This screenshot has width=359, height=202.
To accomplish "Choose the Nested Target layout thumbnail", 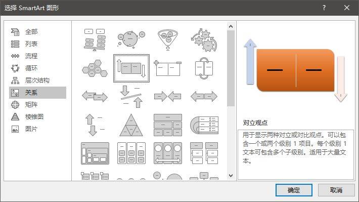I will pyautogui.click(x=204, y=125).
